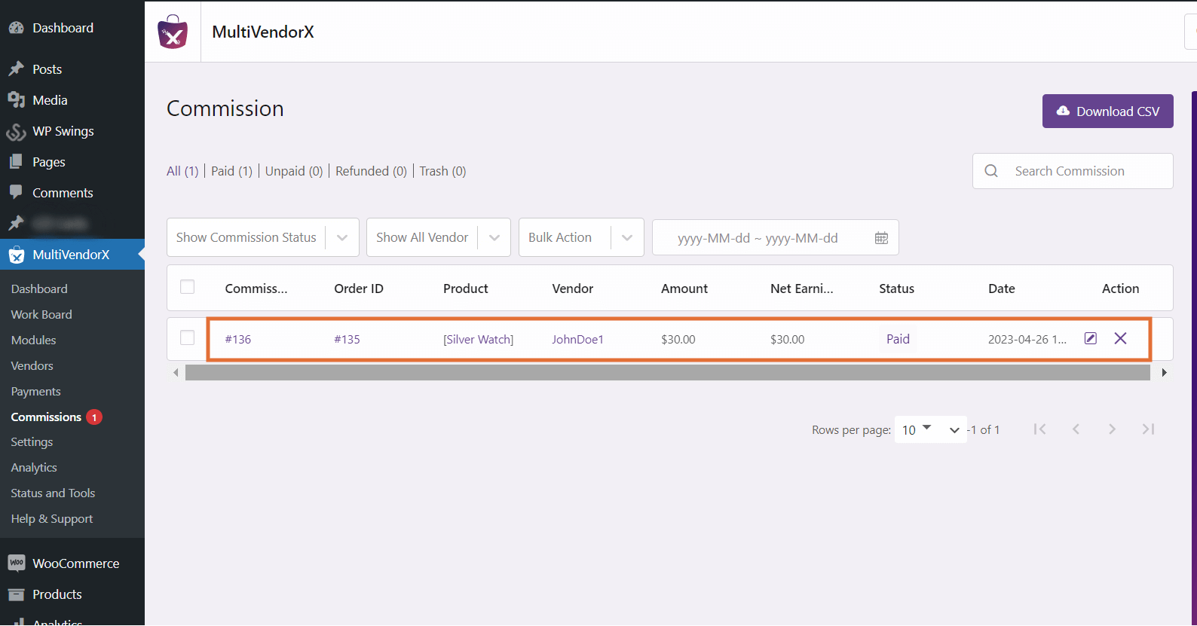Viewport: 1197px width, 626px height.
Task: Open order #135 link
Action: [347, 340]
